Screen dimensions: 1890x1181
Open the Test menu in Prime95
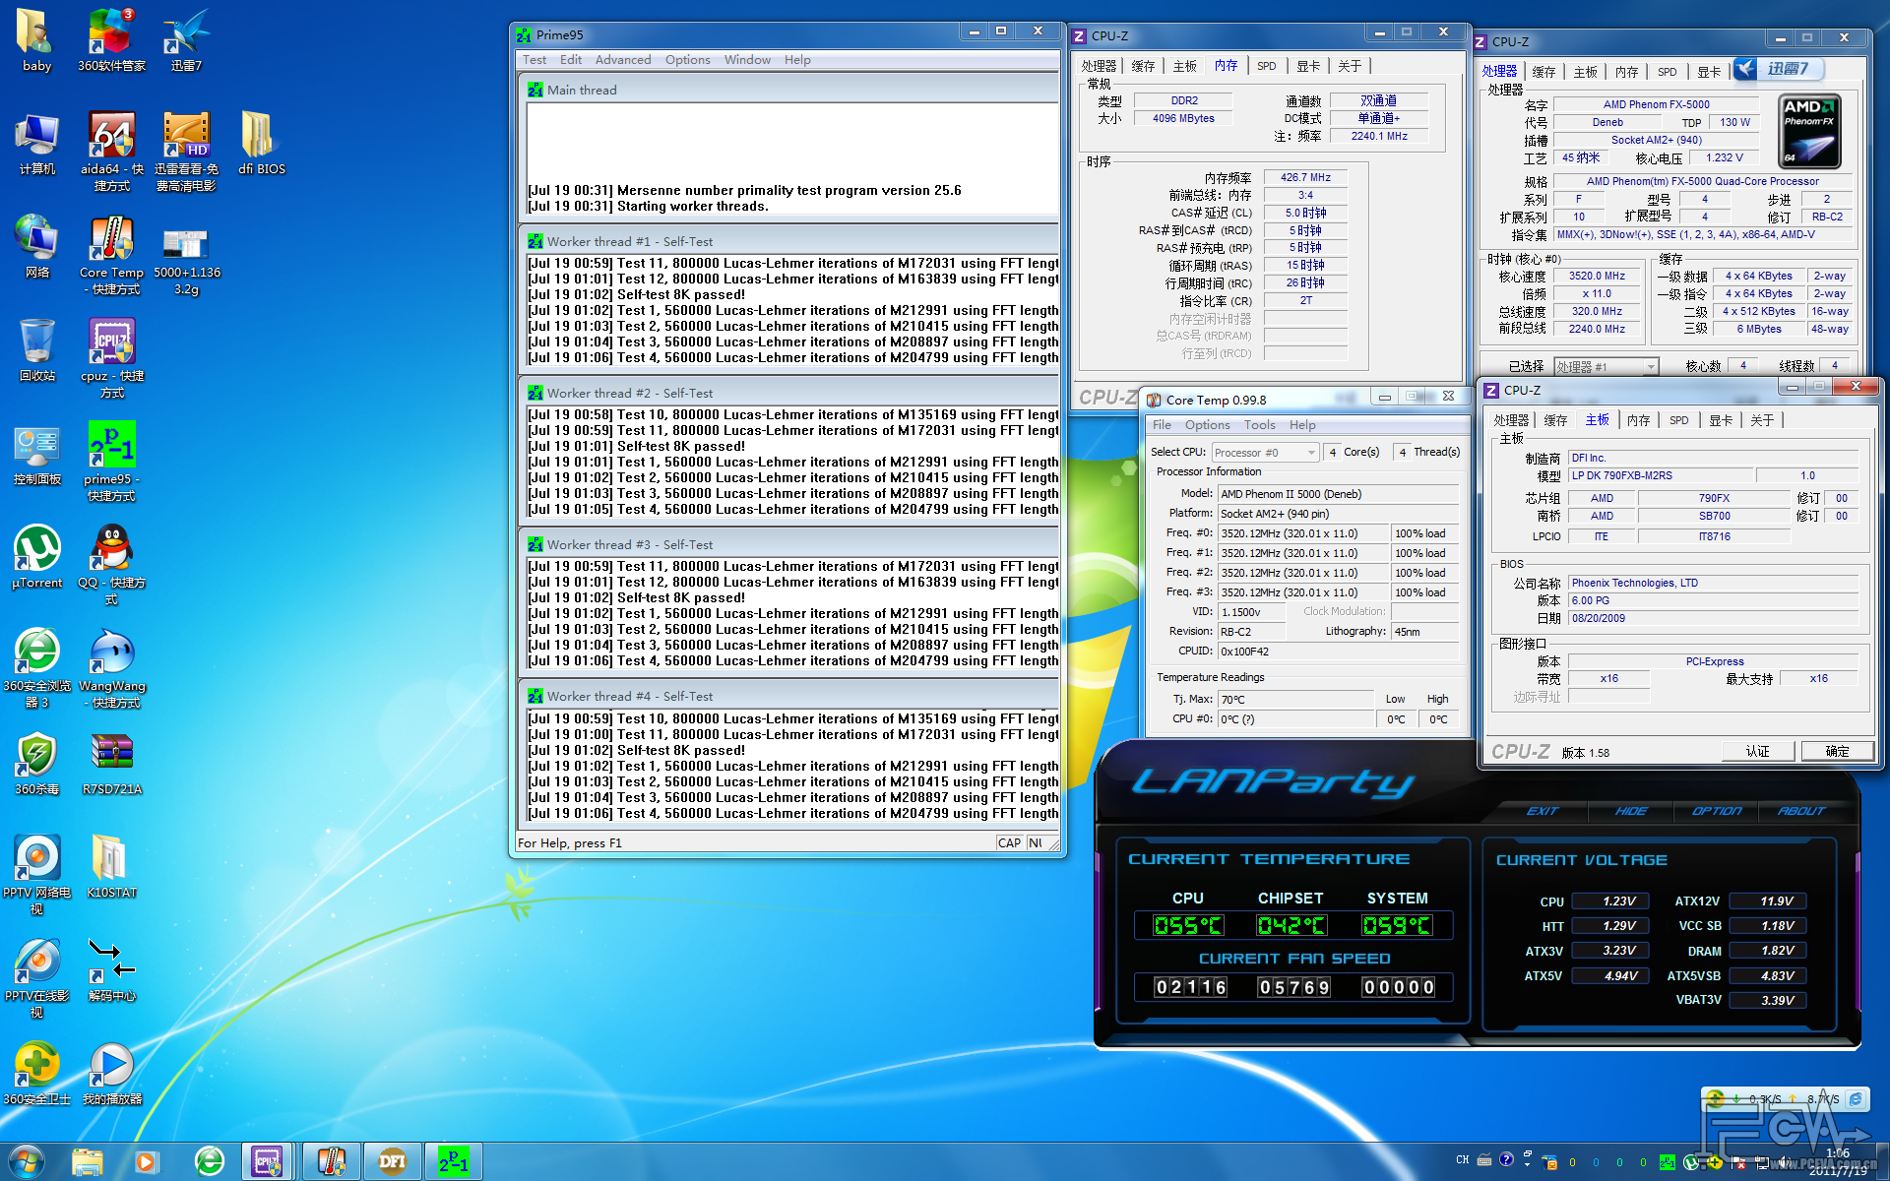tap(535, 60)
